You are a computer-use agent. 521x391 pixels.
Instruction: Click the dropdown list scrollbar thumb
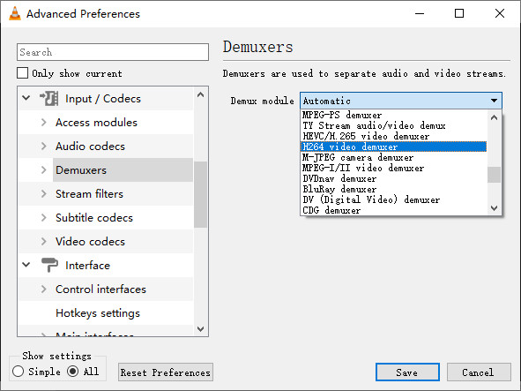pyautogui.click(x=494, y=175)
